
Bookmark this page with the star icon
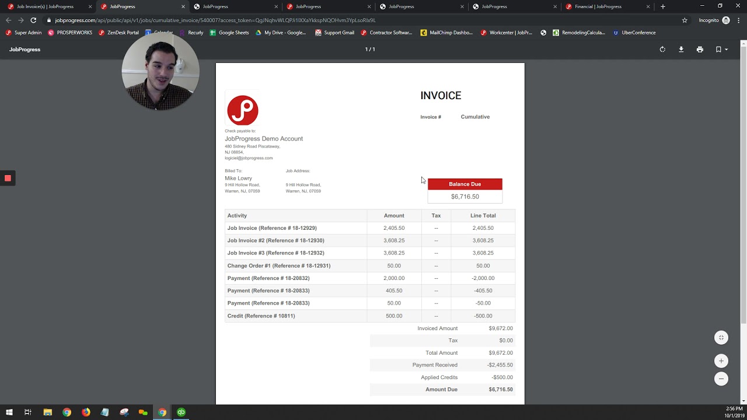click(685, 20)
